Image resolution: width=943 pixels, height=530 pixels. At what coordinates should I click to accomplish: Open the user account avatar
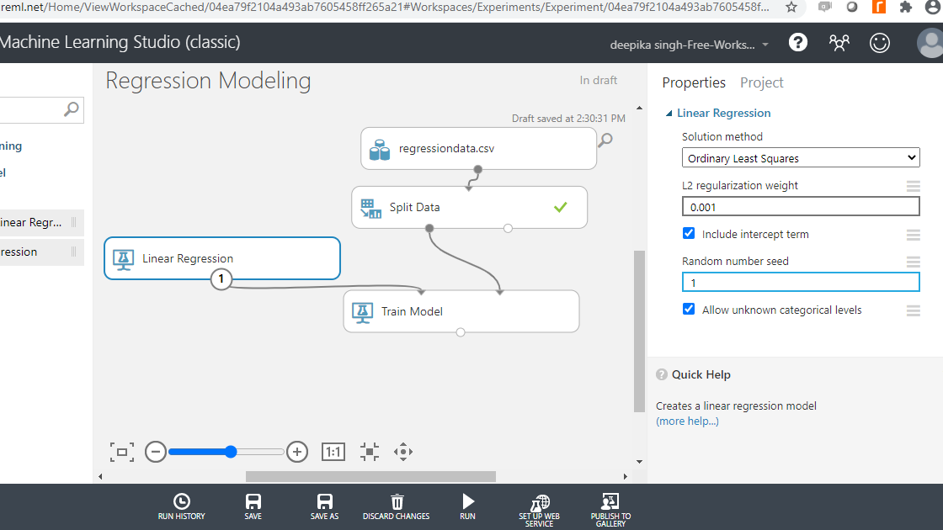tap(930, 43)
